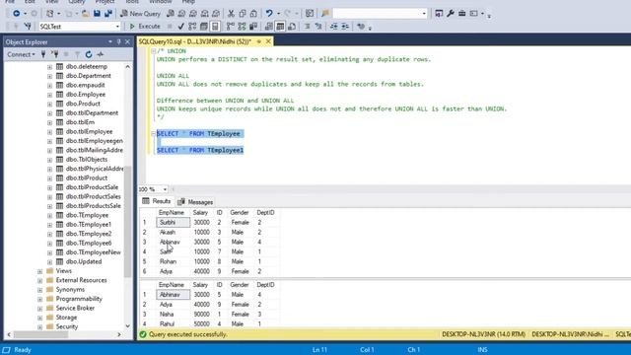
Task: Click the Navigate Backward arrow icon
Action: point(16,14)
